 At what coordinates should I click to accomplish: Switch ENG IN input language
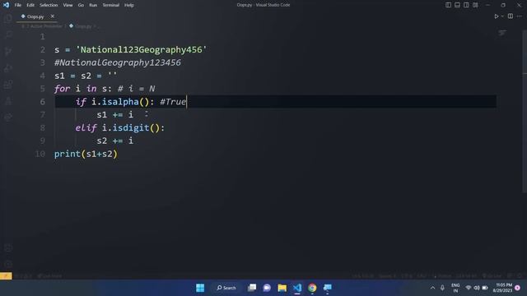coord(455,288)
